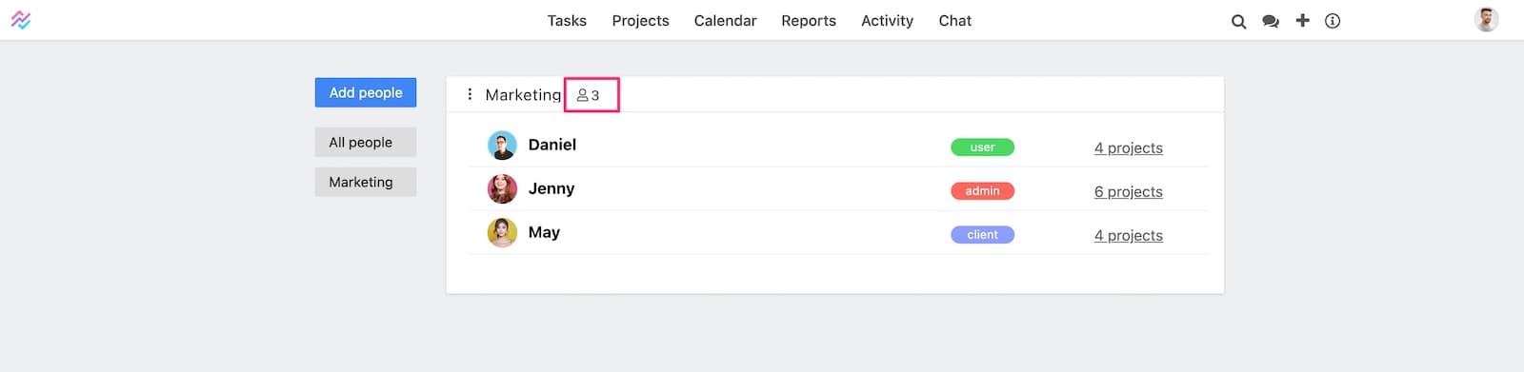Viewport: 1524px width, 372px height.
Task: Open Jenny's 6 projects link
Action: [x=1129, y=192]
